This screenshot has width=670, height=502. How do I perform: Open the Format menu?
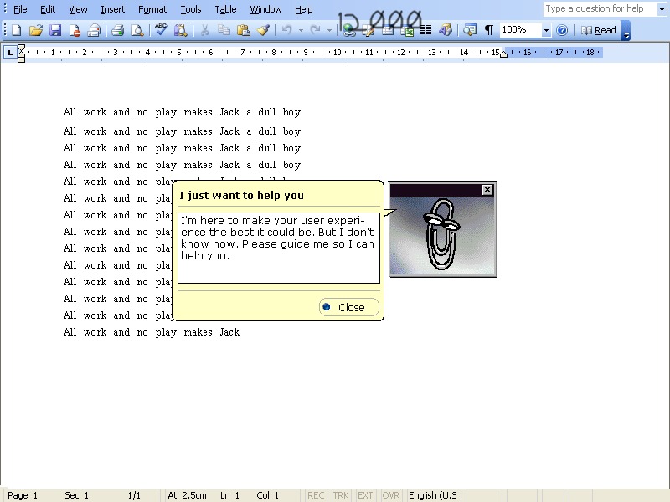tap(152, 9)
